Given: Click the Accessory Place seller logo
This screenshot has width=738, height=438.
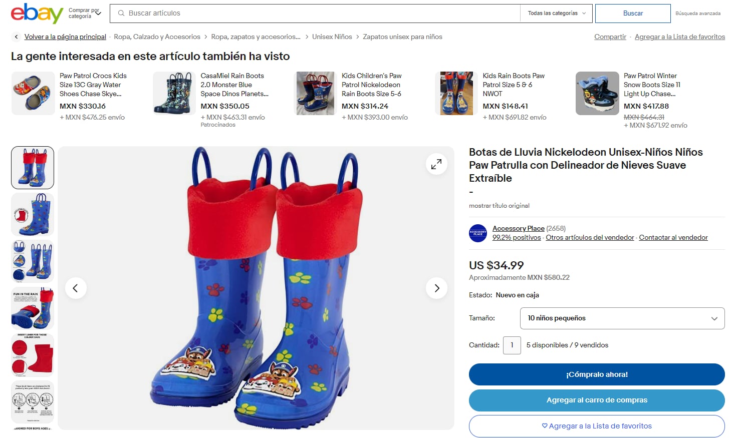Looking at the screenshot, I should click(478, 233).
